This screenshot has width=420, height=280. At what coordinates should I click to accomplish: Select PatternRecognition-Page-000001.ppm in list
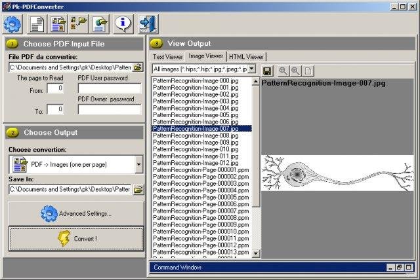201,169
